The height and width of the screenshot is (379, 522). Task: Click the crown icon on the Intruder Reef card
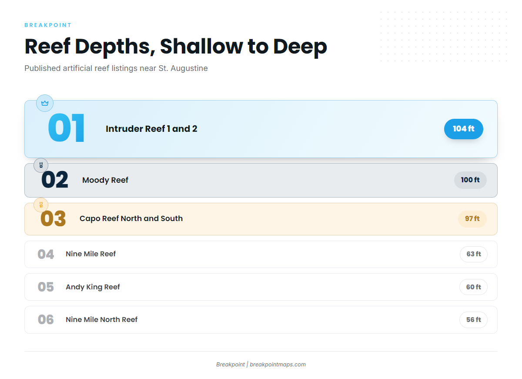pyautogui.click(x=45, y=103)
